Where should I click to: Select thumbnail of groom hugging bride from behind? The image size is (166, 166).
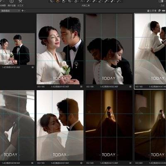tap(109, 49)
